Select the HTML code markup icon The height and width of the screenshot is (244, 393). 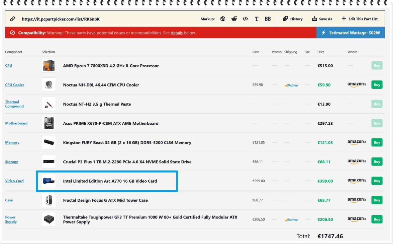(245, 19)
